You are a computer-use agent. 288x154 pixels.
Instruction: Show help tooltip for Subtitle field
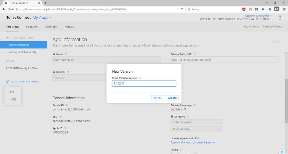click(x=68, y=72)
